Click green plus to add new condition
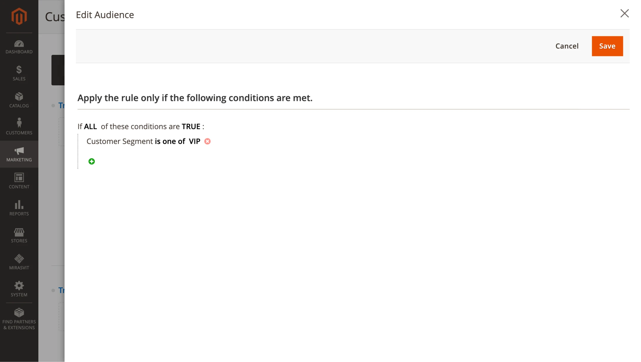This screenshot has width=641, height=362. point(92,161)
